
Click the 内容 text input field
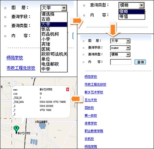coord(121,62)
